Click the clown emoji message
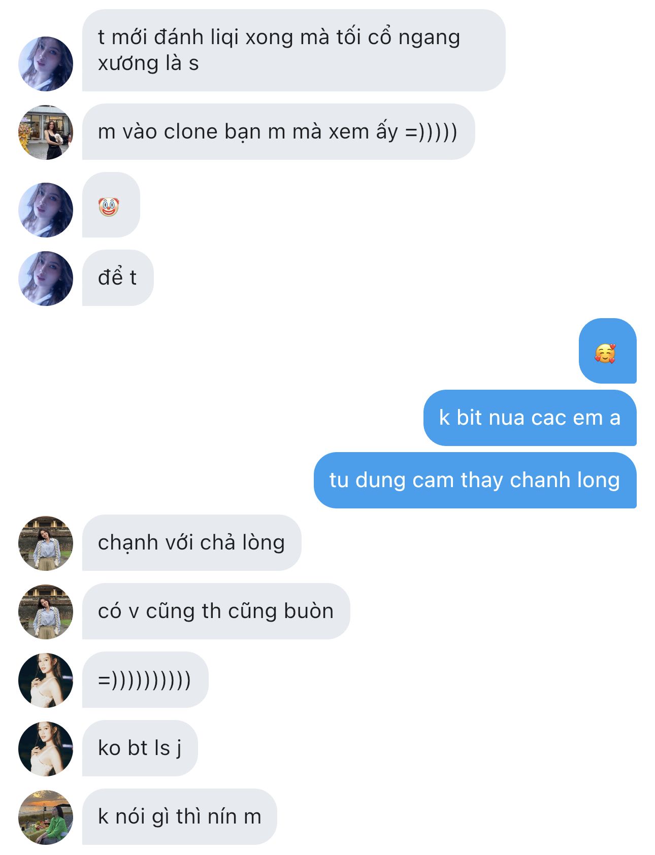Viewport: 655px width, 855px height. 111,205
